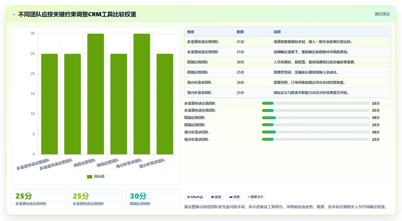Click the 精简运营团队 chart bar reaching 25
Image resolution: width=402 pixels, height=221 pixels.
point(118,104)
